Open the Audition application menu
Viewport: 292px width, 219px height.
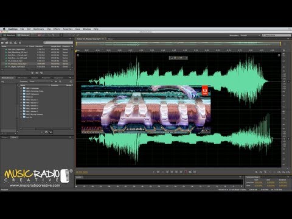(x=13, y=29)
